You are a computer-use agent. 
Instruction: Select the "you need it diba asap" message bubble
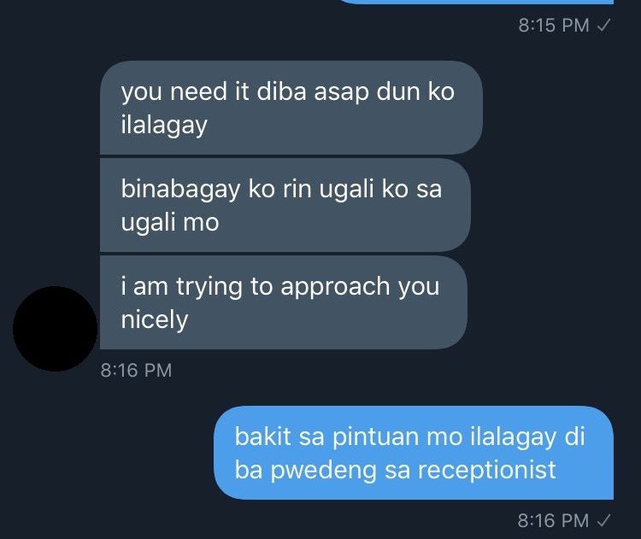click(x=291, y=108)
